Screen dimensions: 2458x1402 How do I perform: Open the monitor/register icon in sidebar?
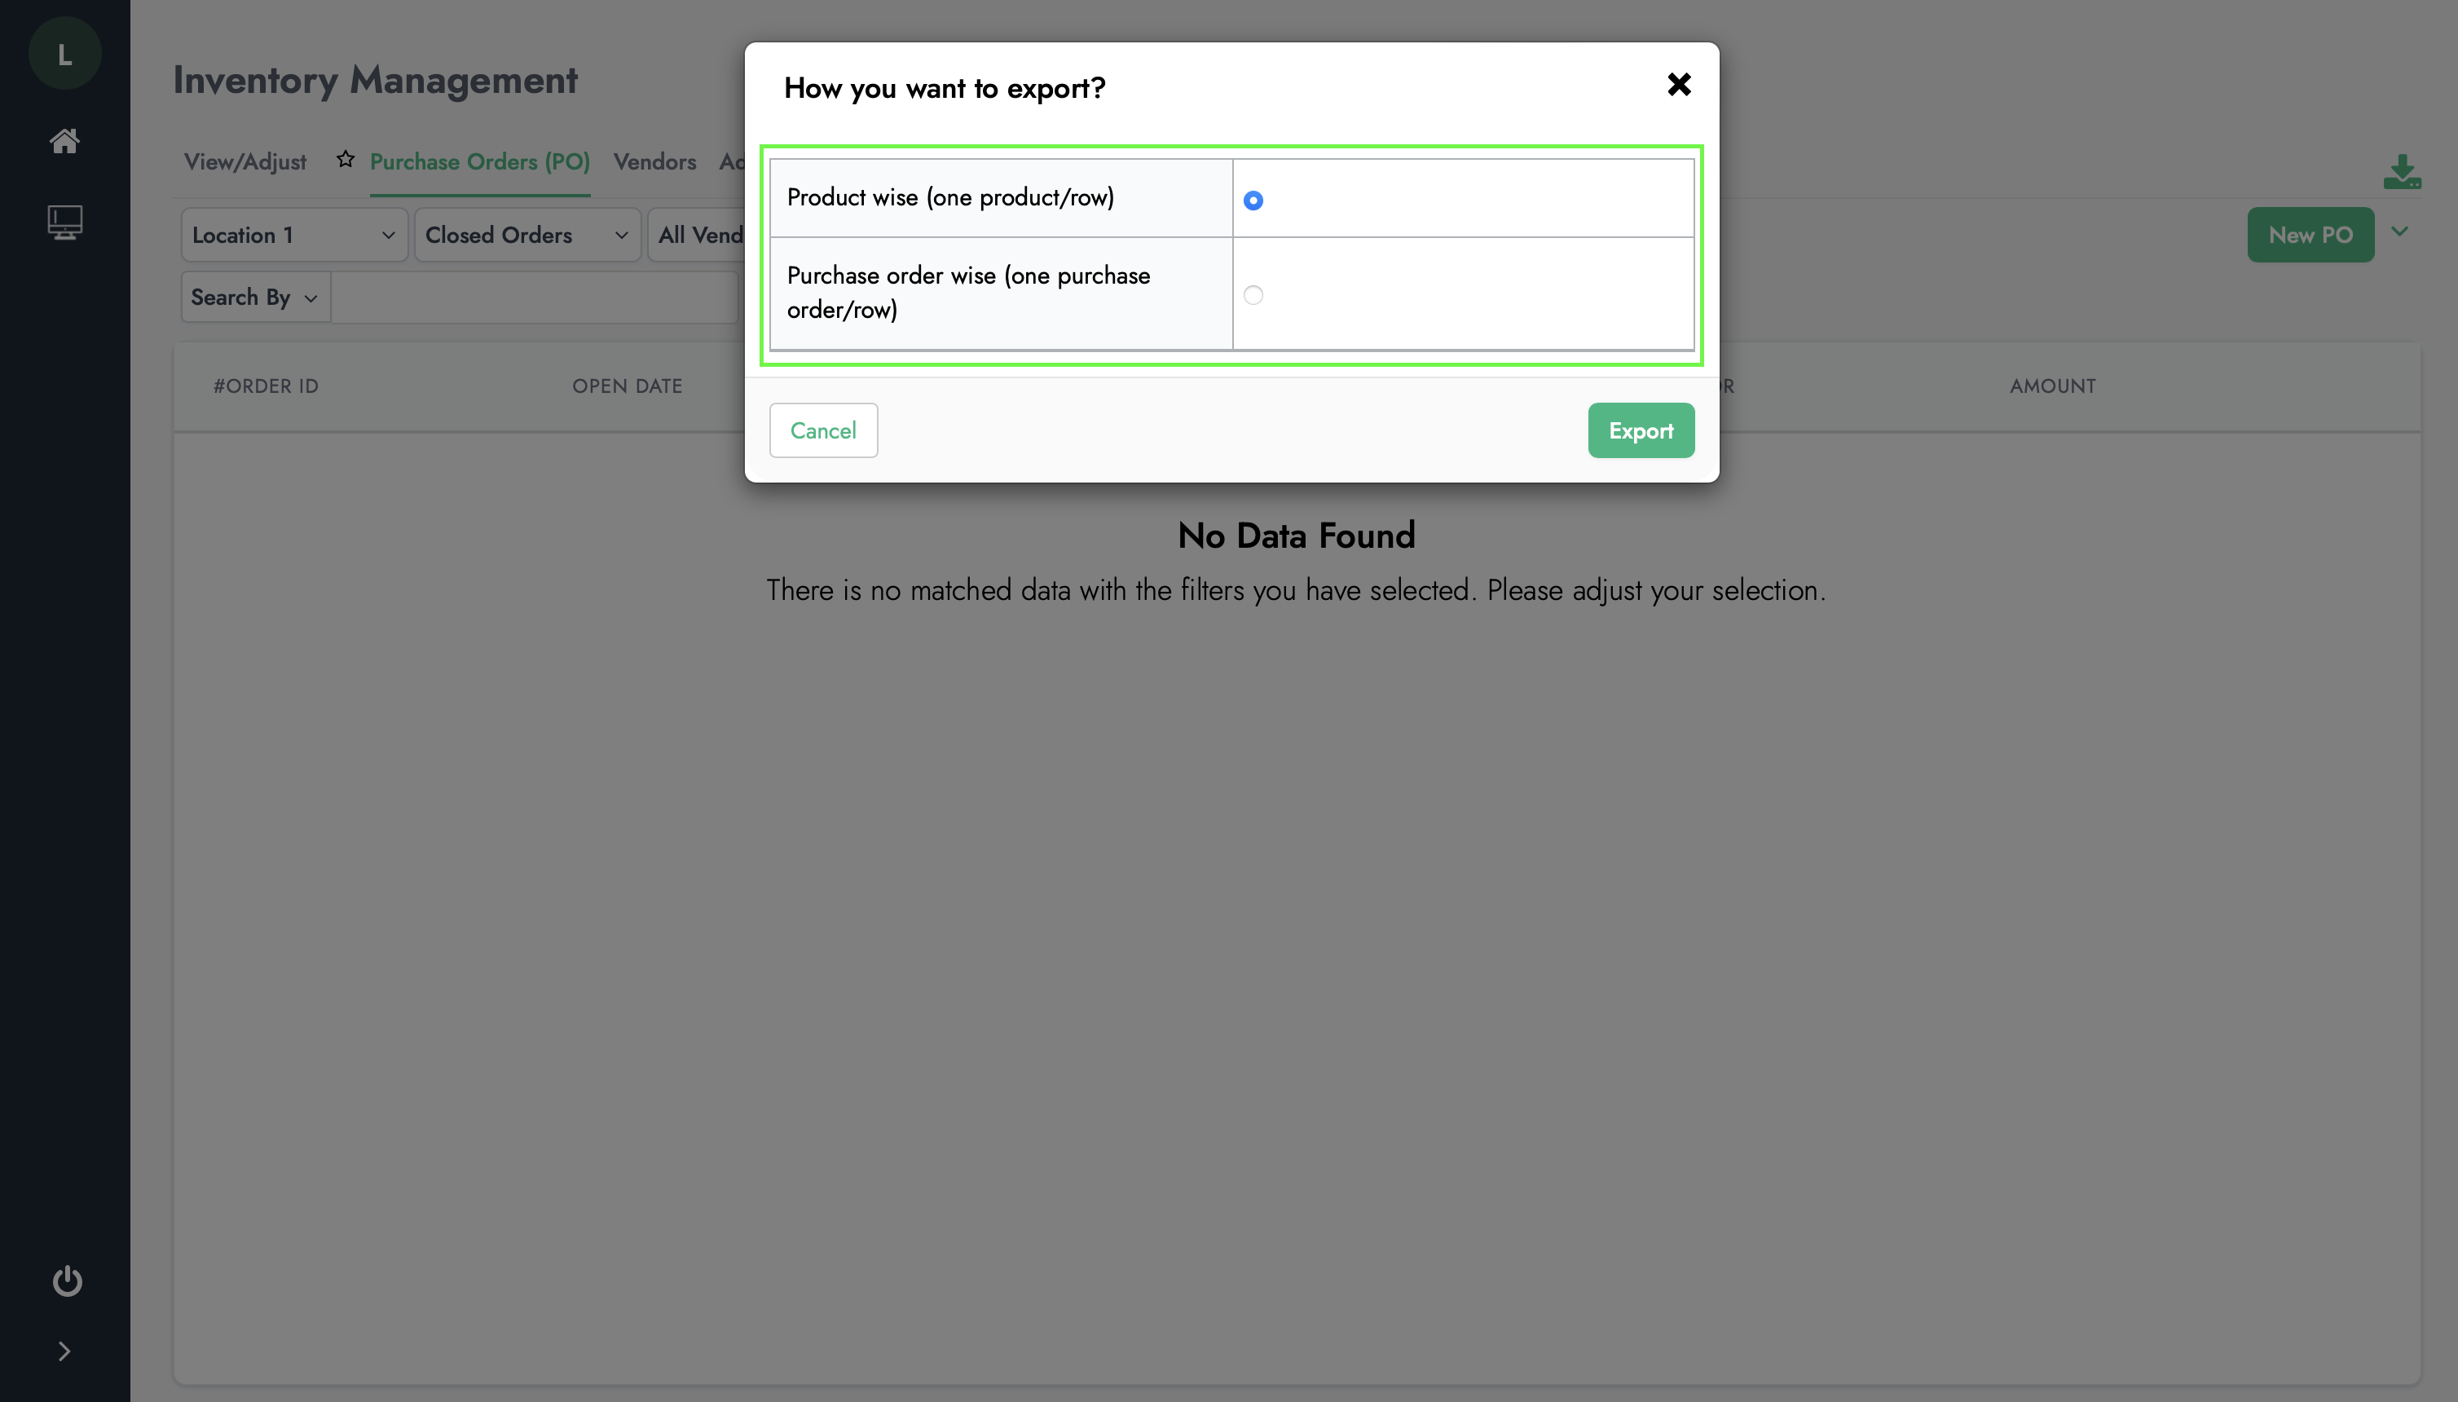(x=64, y=223)
